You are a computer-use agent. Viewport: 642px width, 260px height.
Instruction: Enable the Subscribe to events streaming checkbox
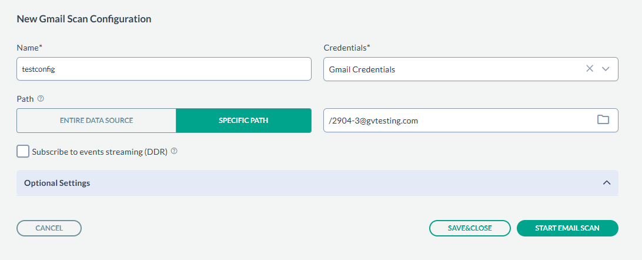[x=23, y=152]
